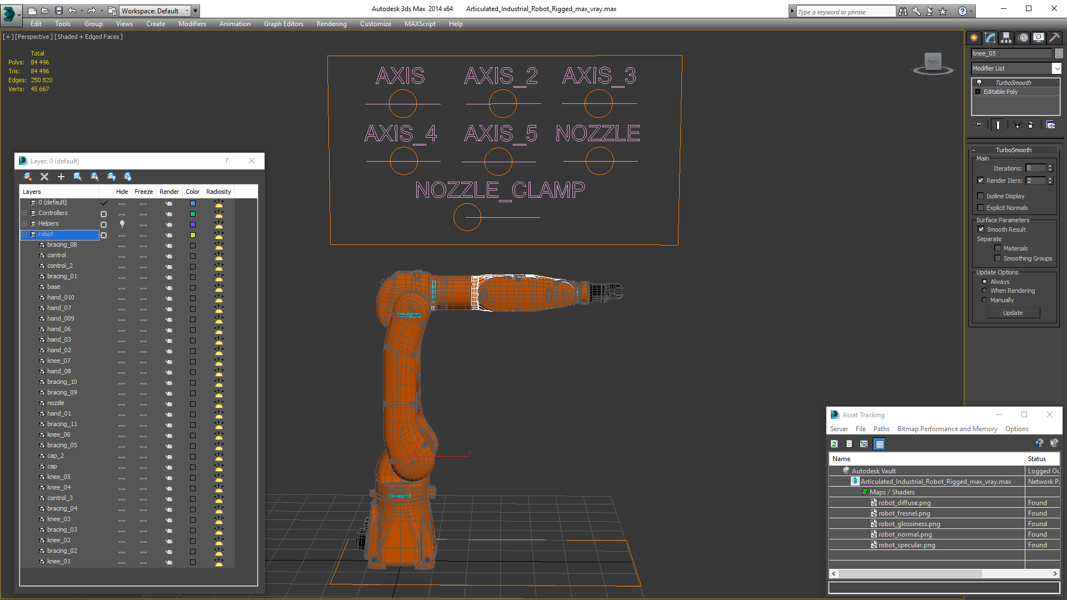Click the Color column header in Layer dialog
Viewport: 1067px width, 600px height.
pos(193,192)
